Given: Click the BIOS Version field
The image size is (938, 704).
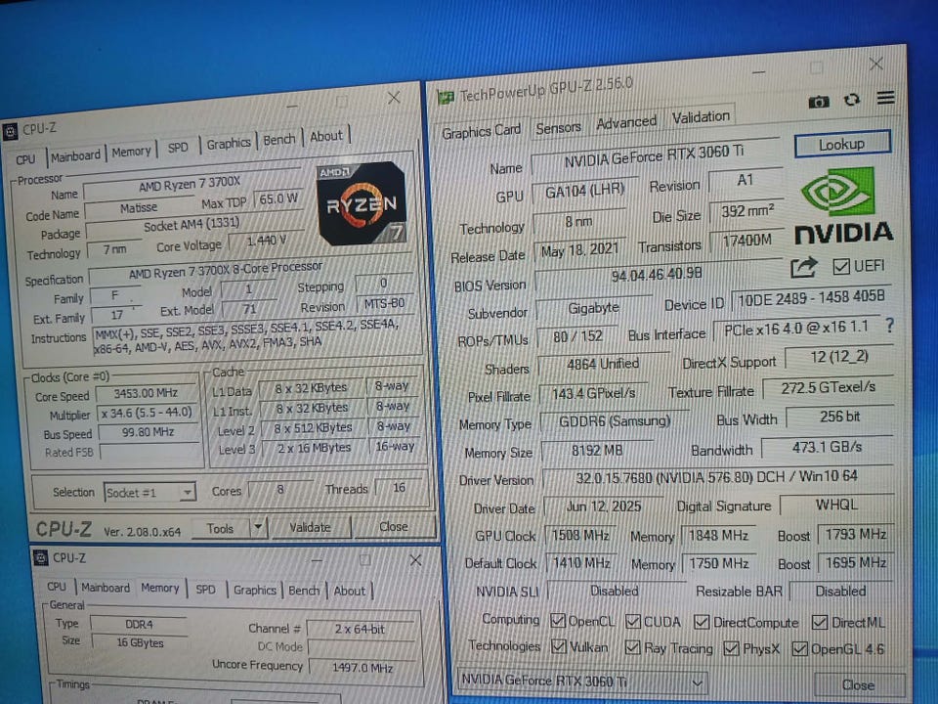Looking at the screenshot, I should 657,276.
